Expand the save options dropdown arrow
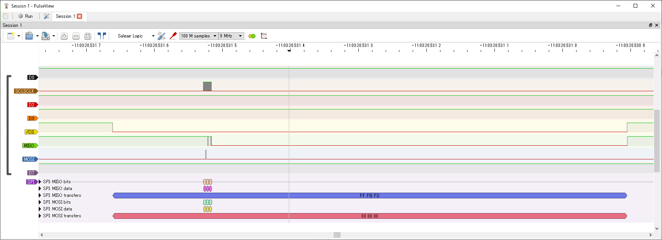The height and width of the screenshot is (240, 662). coord(54,36)
